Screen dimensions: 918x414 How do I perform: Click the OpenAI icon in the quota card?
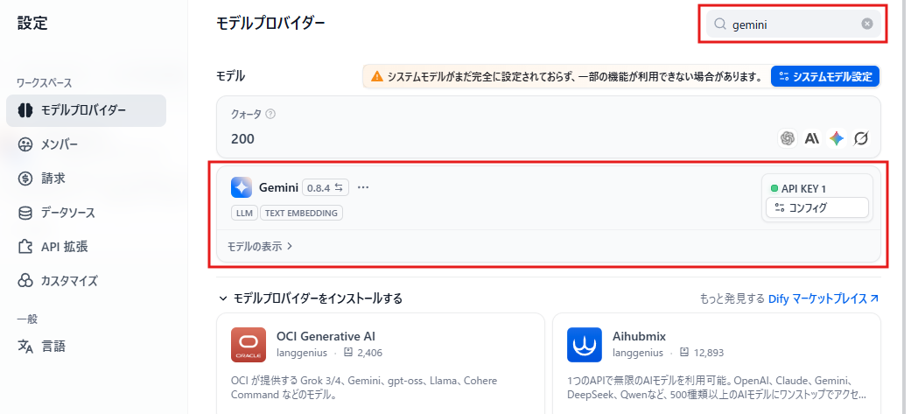pyautogui.click(x=788, y=138)
